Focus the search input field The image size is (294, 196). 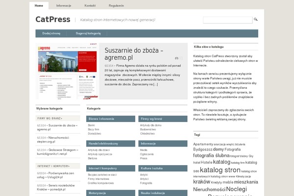[228, 20]
